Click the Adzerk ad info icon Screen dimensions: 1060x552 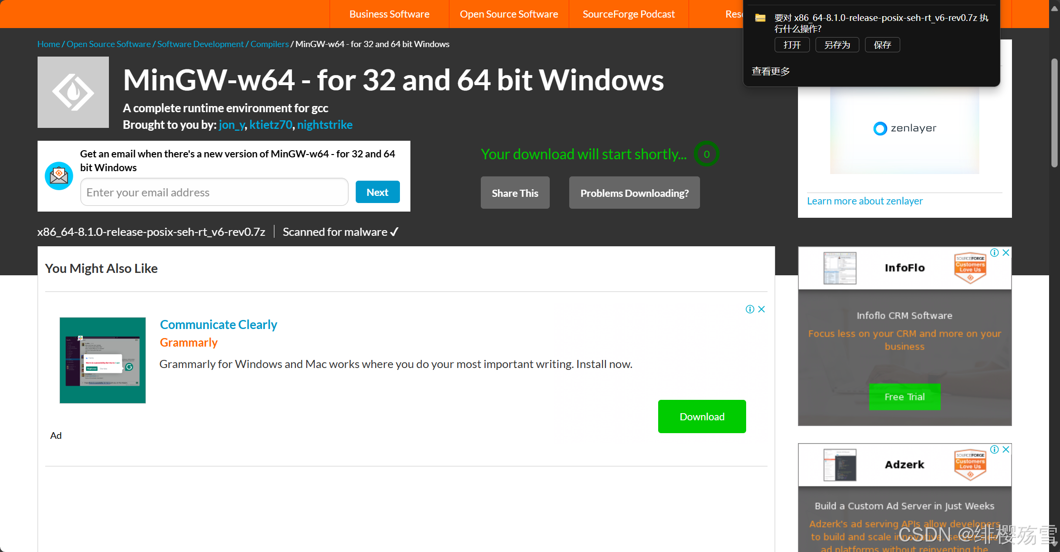click(x=994, y=450)
